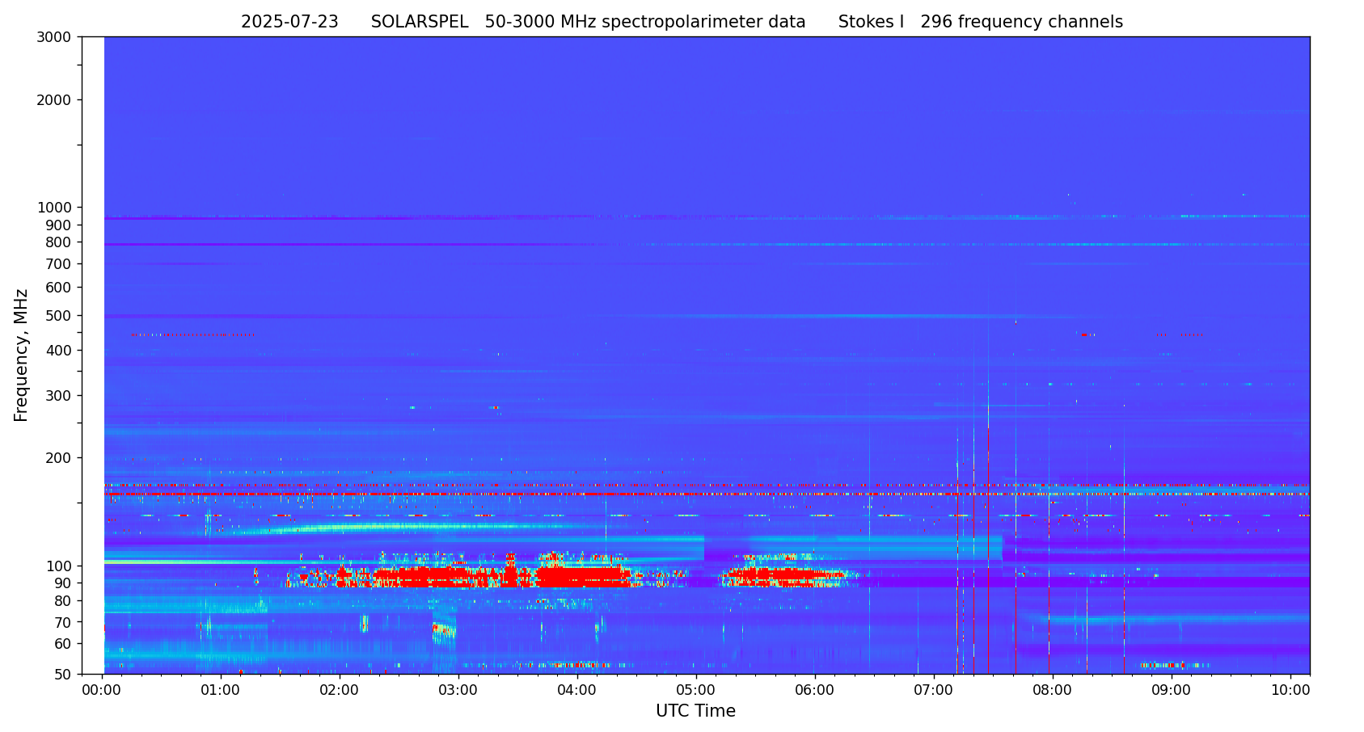Click the intense red burst at 04:00
The width and height of the screenshot is (1364, 732).
[x=577, y=577]
